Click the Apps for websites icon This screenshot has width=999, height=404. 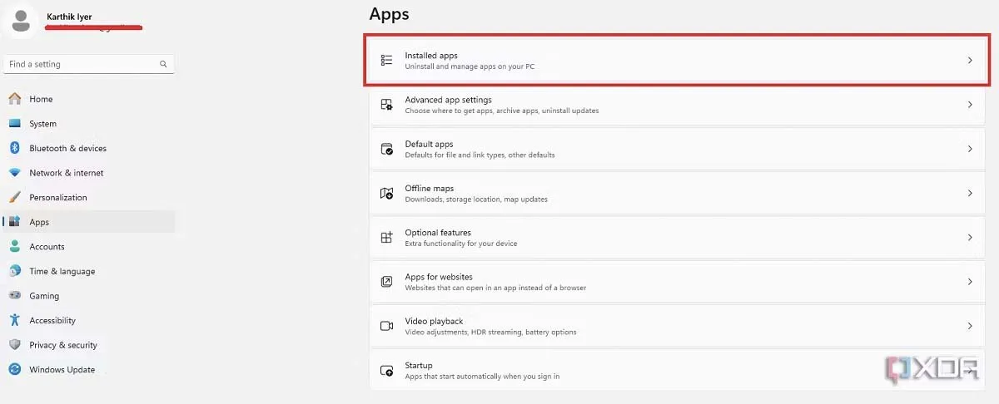tap(386, 282)
